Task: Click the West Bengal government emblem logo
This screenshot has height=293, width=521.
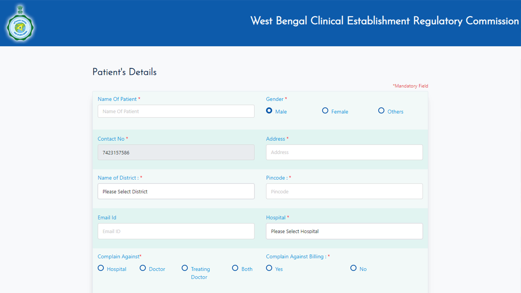Action: pyautogui.click(x=20, y=23)
